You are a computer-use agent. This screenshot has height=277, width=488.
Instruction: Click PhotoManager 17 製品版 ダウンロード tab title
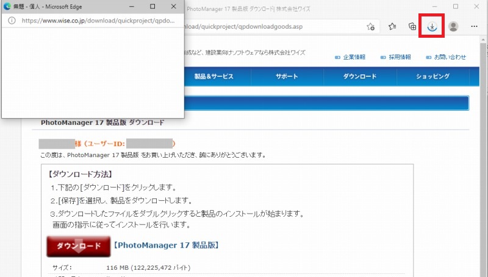(248, 9)
